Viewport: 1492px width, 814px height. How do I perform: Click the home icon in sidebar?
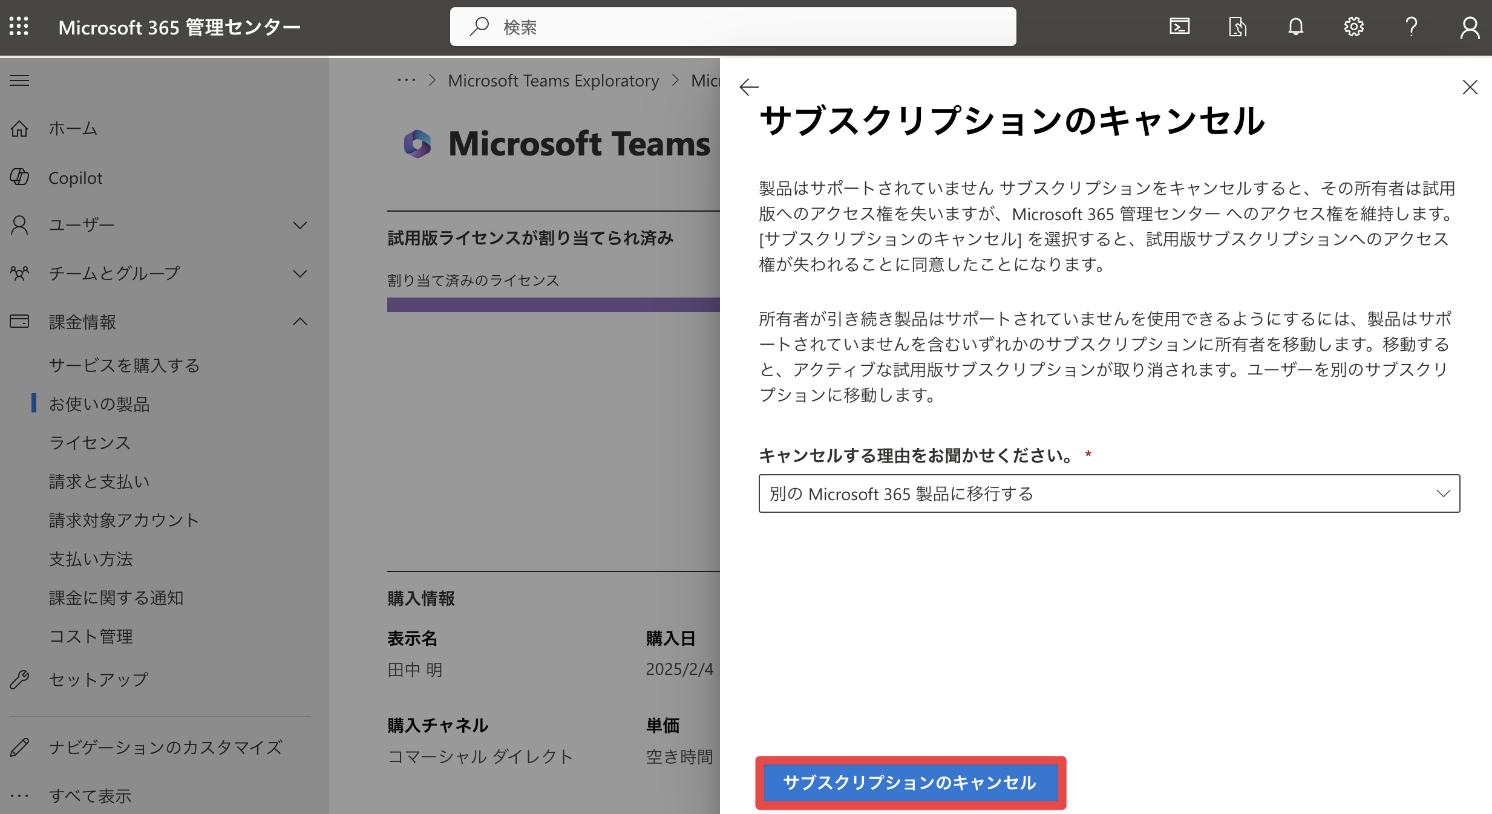(19, 128)
